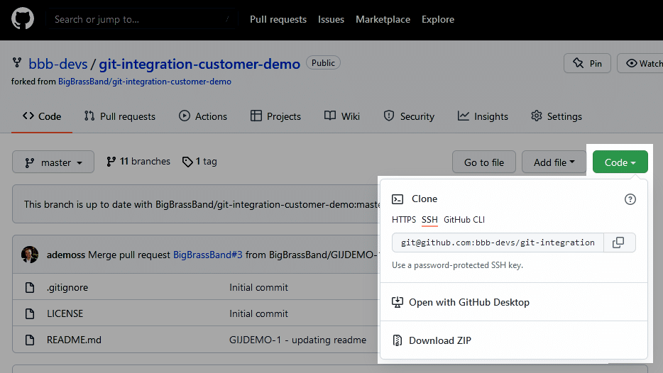663x373 pixels.
Task: Click the tag icon next to 1 tag
Action: pos(187,162)
